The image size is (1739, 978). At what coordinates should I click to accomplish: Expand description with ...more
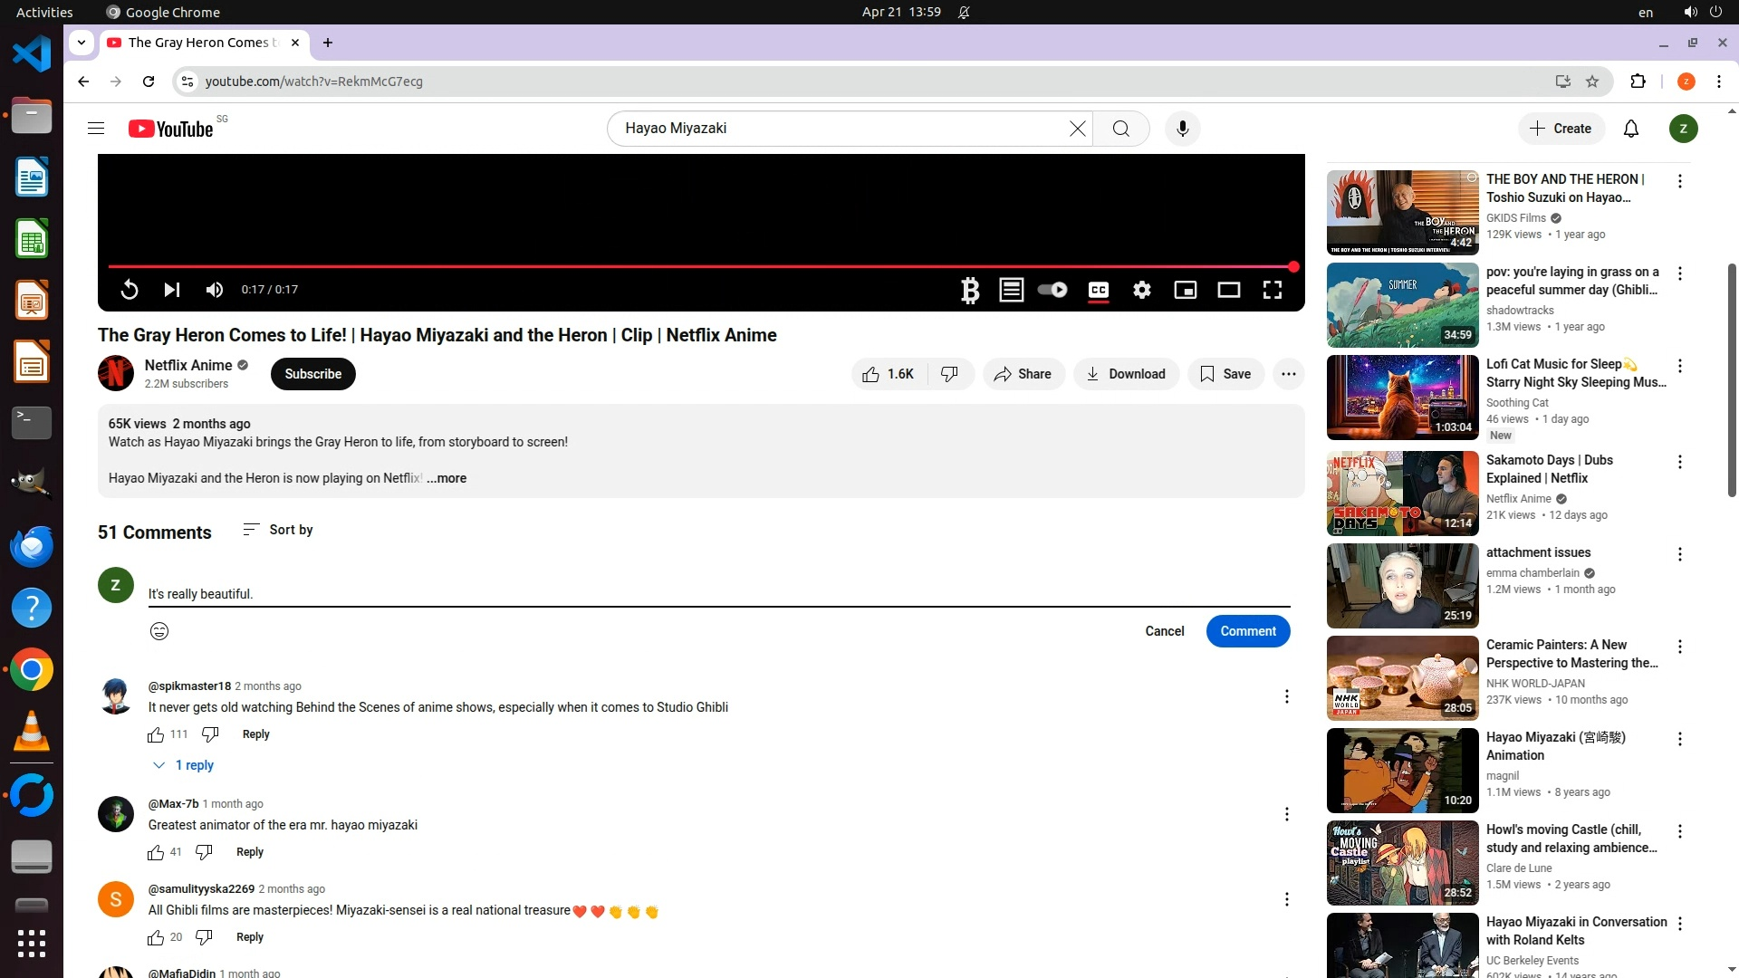pos(447,478)
